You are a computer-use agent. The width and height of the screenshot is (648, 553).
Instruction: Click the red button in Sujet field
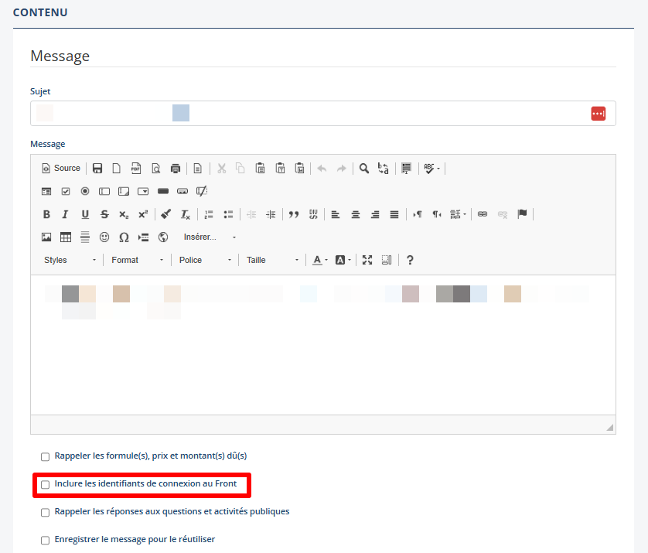click(x=598, y=114)
